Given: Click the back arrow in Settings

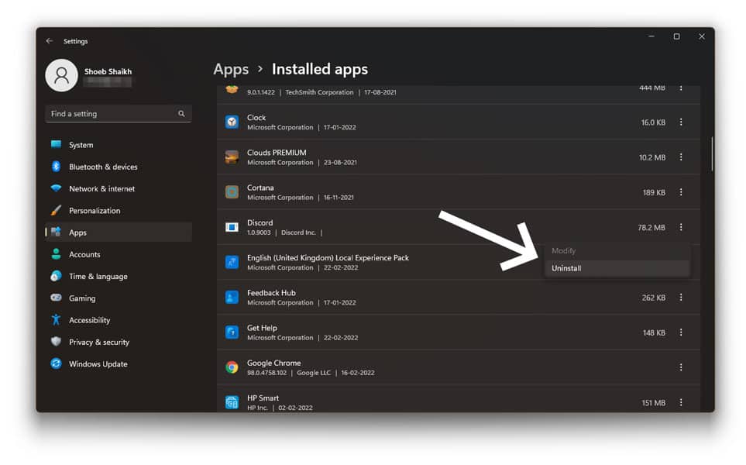Looking at the screenshot, I should click(50, 41).
